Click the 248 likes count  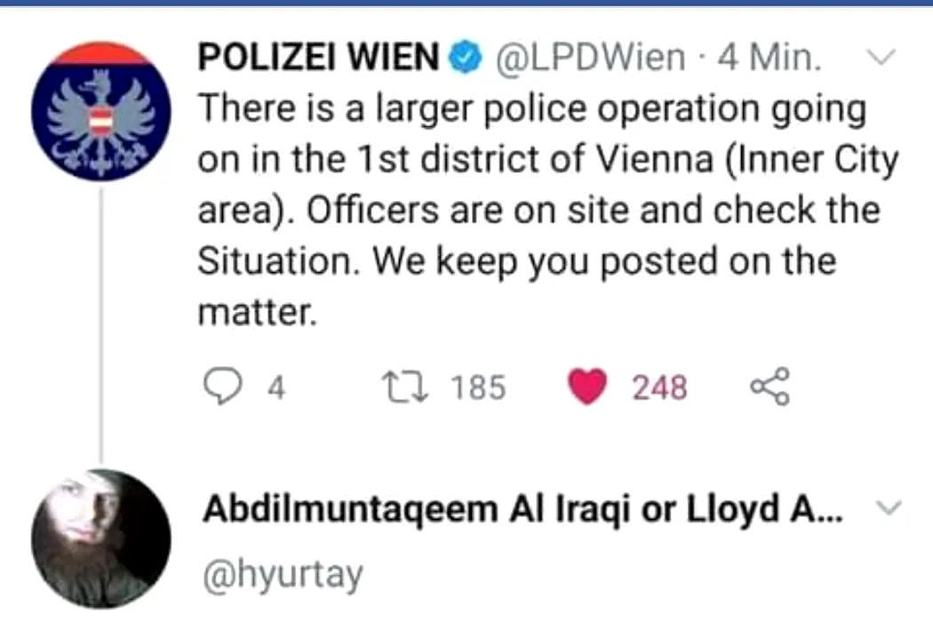tap(659, 387)
